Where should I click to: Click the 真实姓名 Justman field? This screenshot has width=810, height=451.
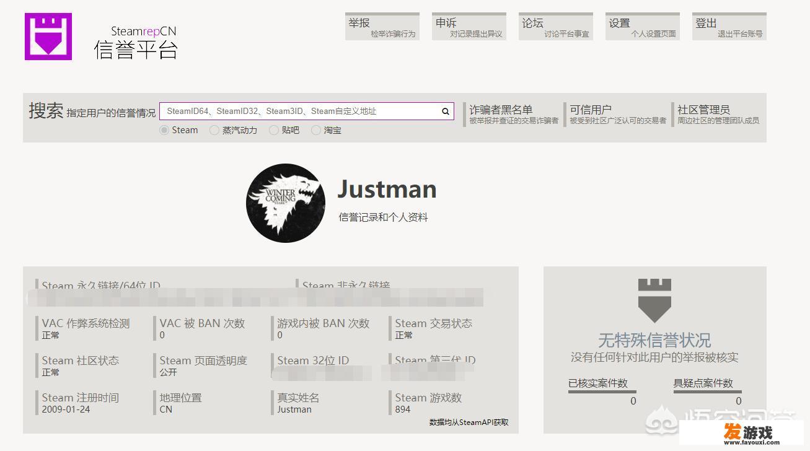point(296,403)
